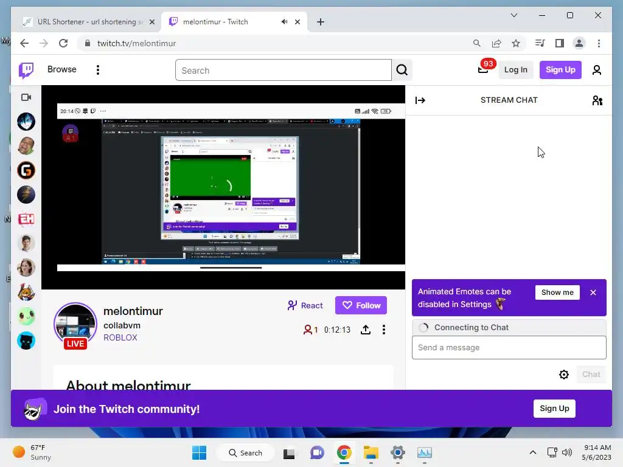Click the taskbar Search box
This screenshot has width=623, height=467.
[246, 452]
